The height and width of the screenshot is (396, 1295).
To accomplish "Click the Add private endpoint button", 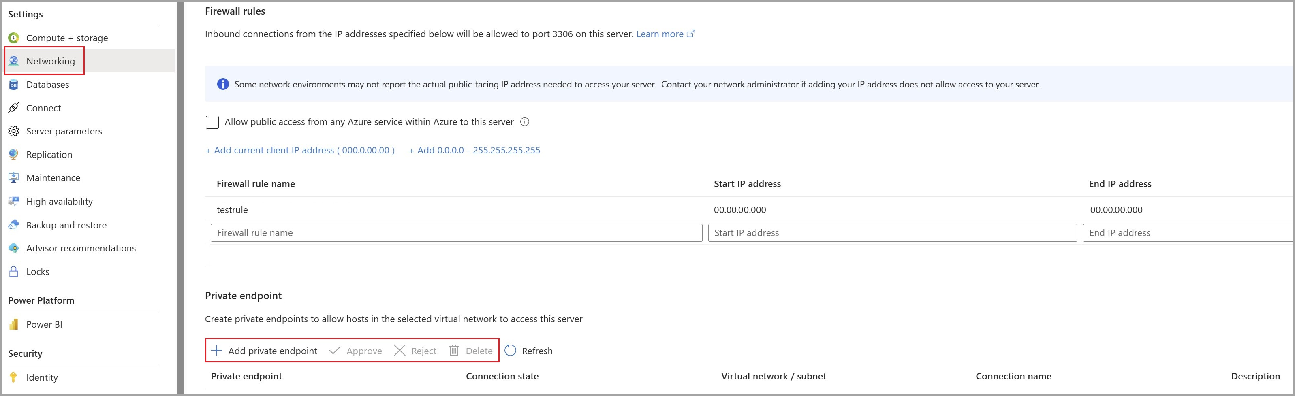I will point(264,350).
